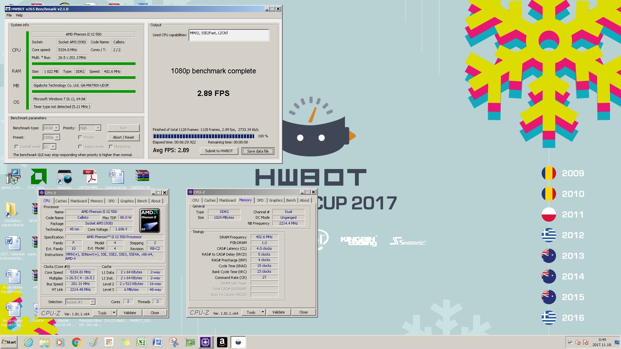Open the Amazon taskbar icon
The height and width of the screenshot is (349, 621).
click(222, 342)
